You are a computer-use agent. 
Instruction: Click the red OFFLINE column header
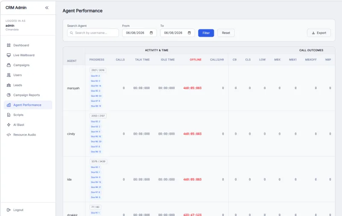click(196, 60)
